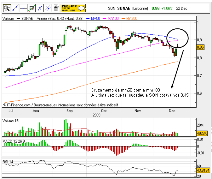Click the 43,8194 RSI value tag
The image size is (212, 179).
click(203, 170)
